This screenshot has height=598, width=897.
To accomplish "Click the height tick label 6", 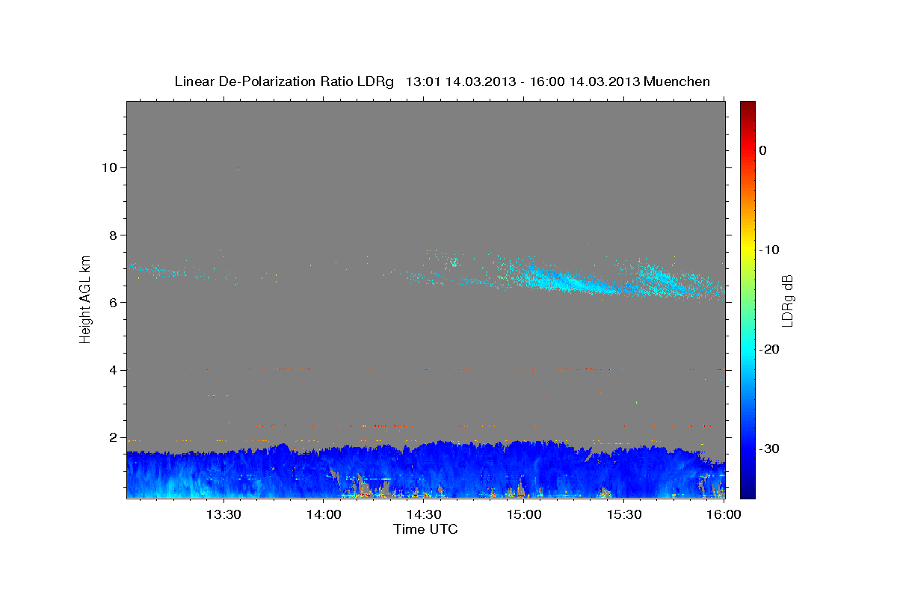I will 114,302.
